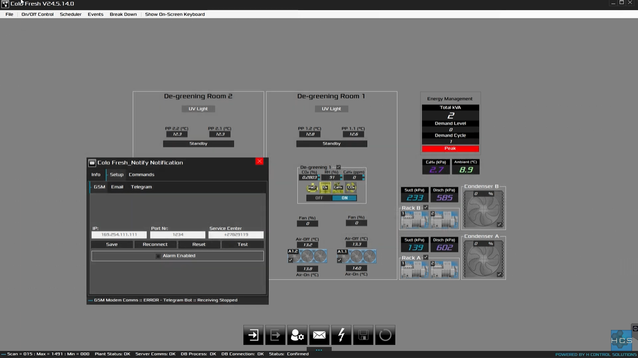Toggle the Rack A checkbox
The height and width of the screenshot is (358, 638).
426,257
